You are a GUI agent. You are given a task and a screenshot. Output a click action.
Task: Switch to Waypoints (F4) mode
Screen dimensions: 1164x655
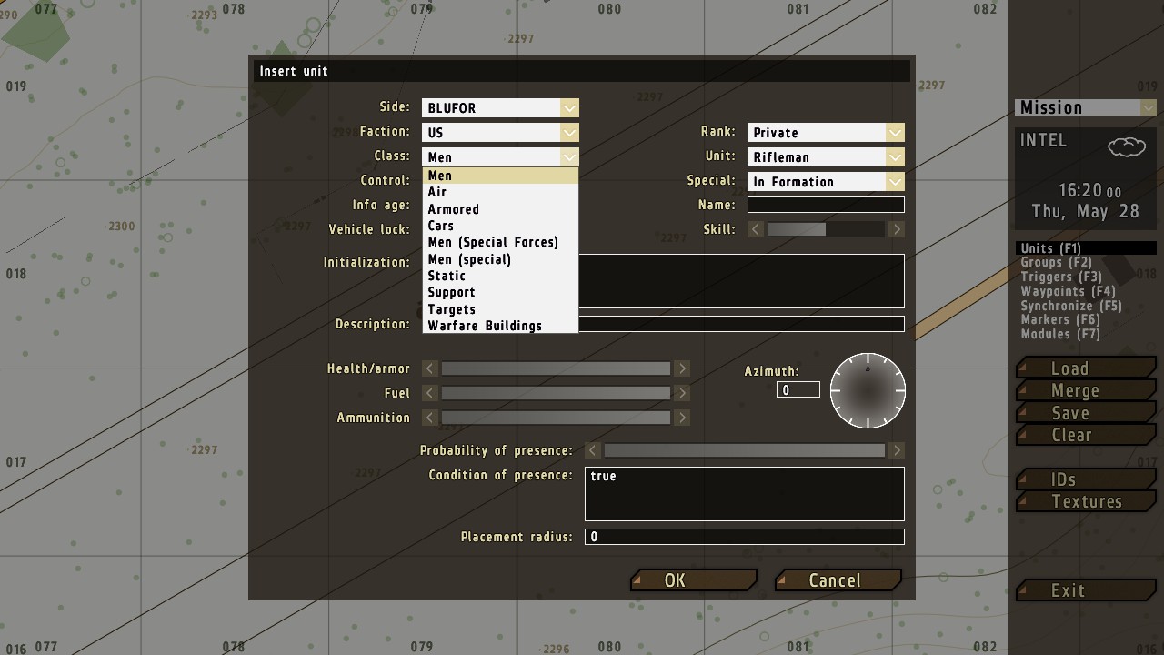[1068, 291]
